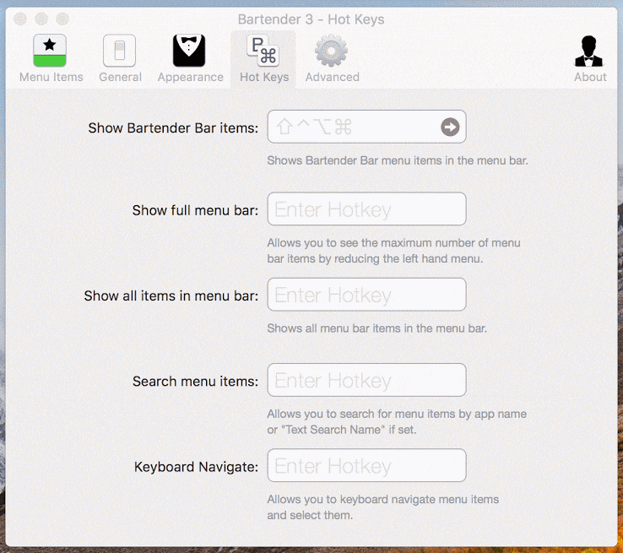Click the Show all items in menu bar hotkey field
The image size is (623, 553).
click(x=366, y=295)
